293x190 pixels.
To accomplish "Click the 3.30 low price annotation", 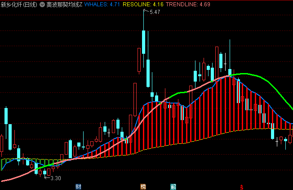I will [x=56, y=178].
